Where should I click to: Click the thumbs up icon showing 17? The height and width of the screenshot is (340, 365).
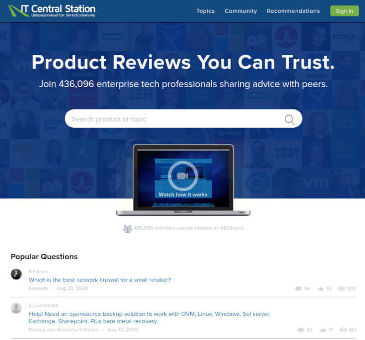(x=323, y=330)
